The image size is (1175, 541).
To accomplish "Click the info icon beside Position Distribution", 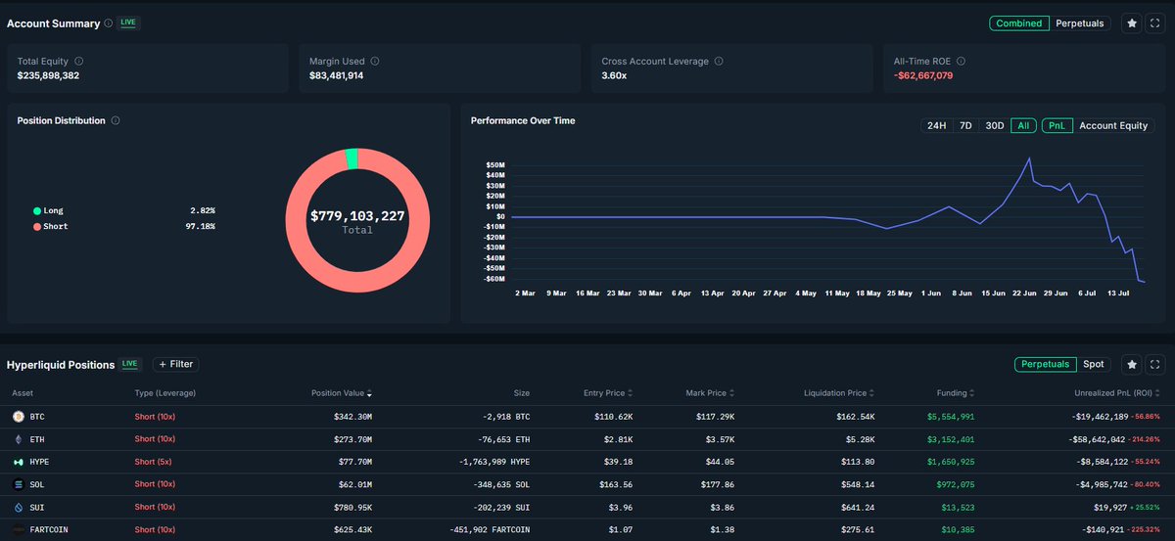I will (116, 120).
